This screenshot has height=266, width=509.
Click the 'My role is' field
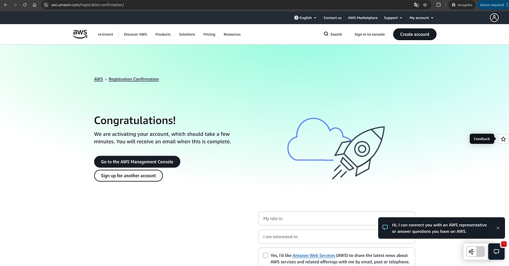(336, 219)
